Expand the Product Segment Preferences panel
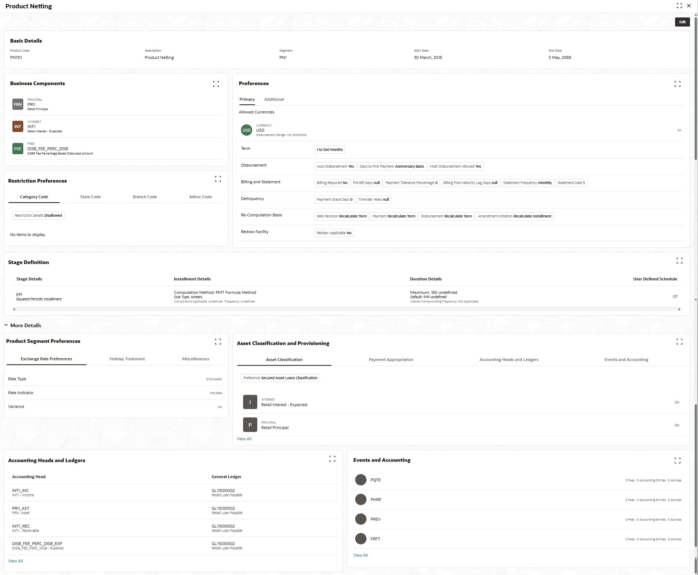Viewport: 698px width, 575px height. [x=218, y=342]
